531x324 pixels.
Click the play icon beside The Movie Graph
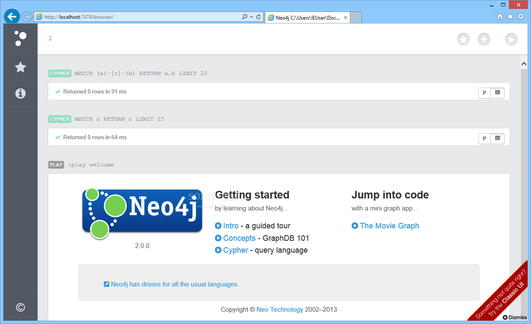[x=355, y=226]
